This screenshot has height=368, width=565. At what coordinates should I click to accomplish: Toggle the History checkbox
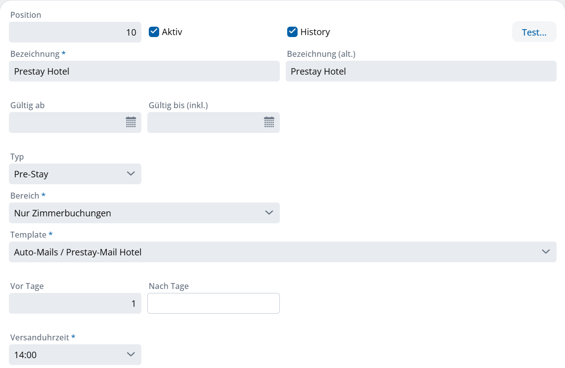pos(292,32)
